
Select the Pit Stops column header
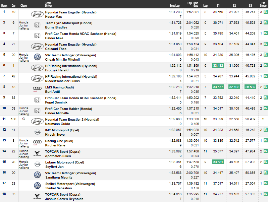pos(263,4)
